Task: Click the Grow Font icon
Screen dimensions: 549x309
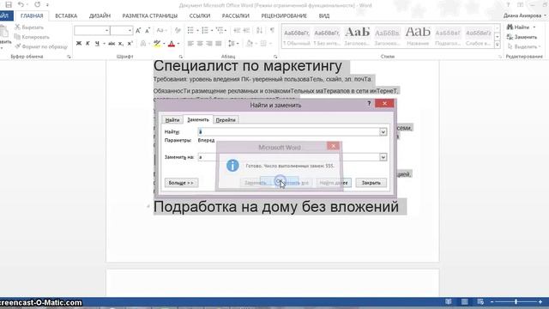Action: (x=138, y=31)
